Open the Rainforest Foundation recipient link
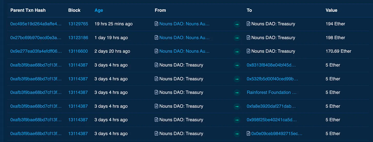This screenshot has height=142, width=373. 272,92
